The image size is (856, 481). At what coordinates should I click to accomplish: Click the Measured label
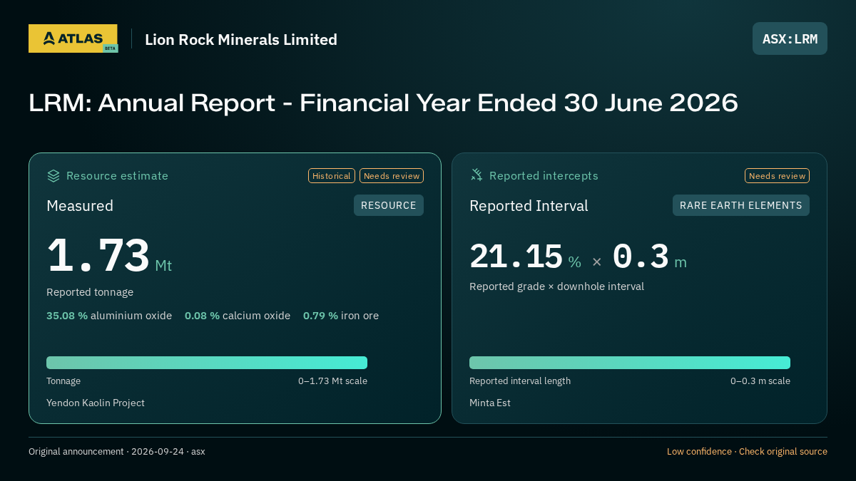click(80, 206)
